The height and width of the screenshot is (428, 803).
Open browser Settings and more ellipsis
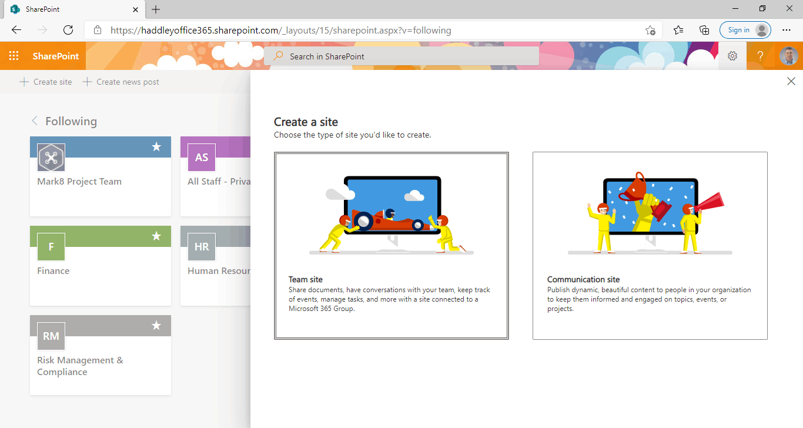787,30
